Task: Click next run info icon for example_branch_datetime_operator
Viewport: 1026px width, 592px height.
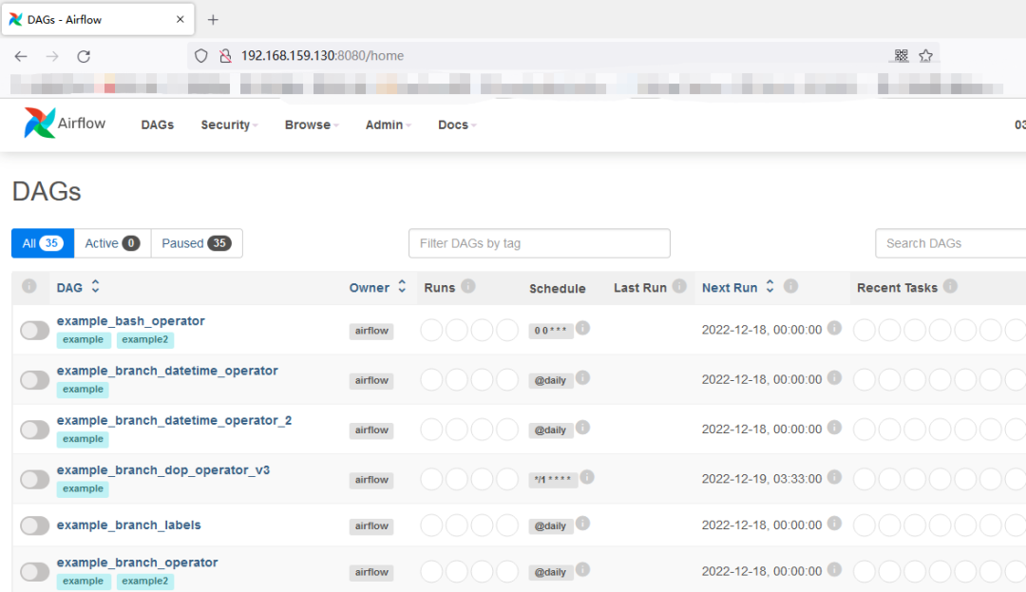Action: point(834,377)
